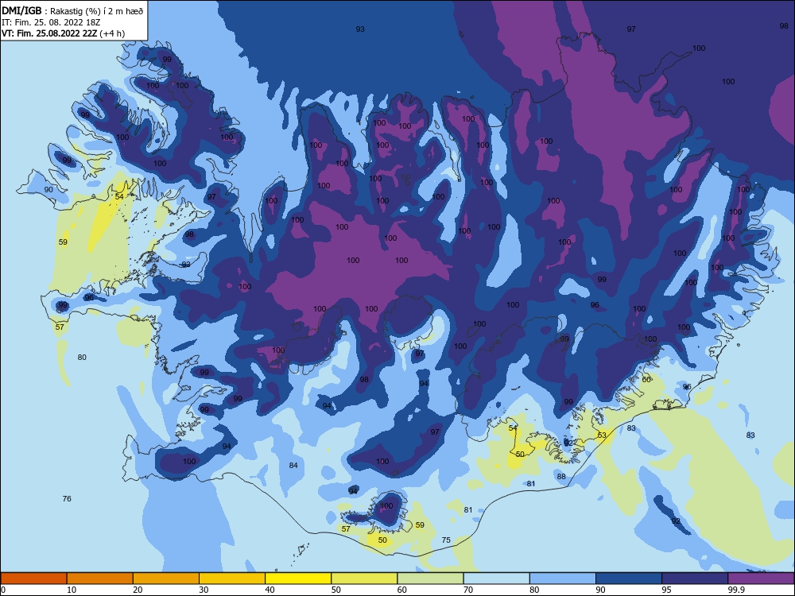Click the '(+4 h)' forecast offset text
Viewport: 795px width, 596px height.
click(112, 33)
